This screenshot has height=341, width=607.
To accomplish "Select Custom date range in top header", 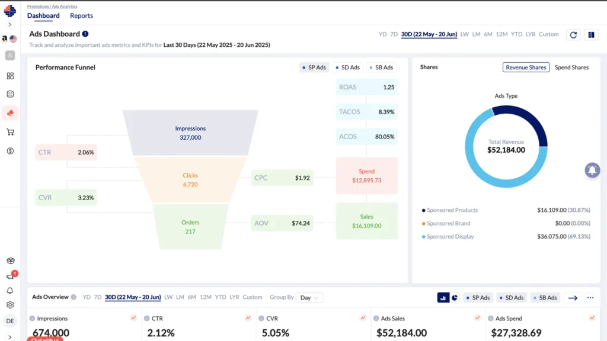I will click(x=548, y=34).
